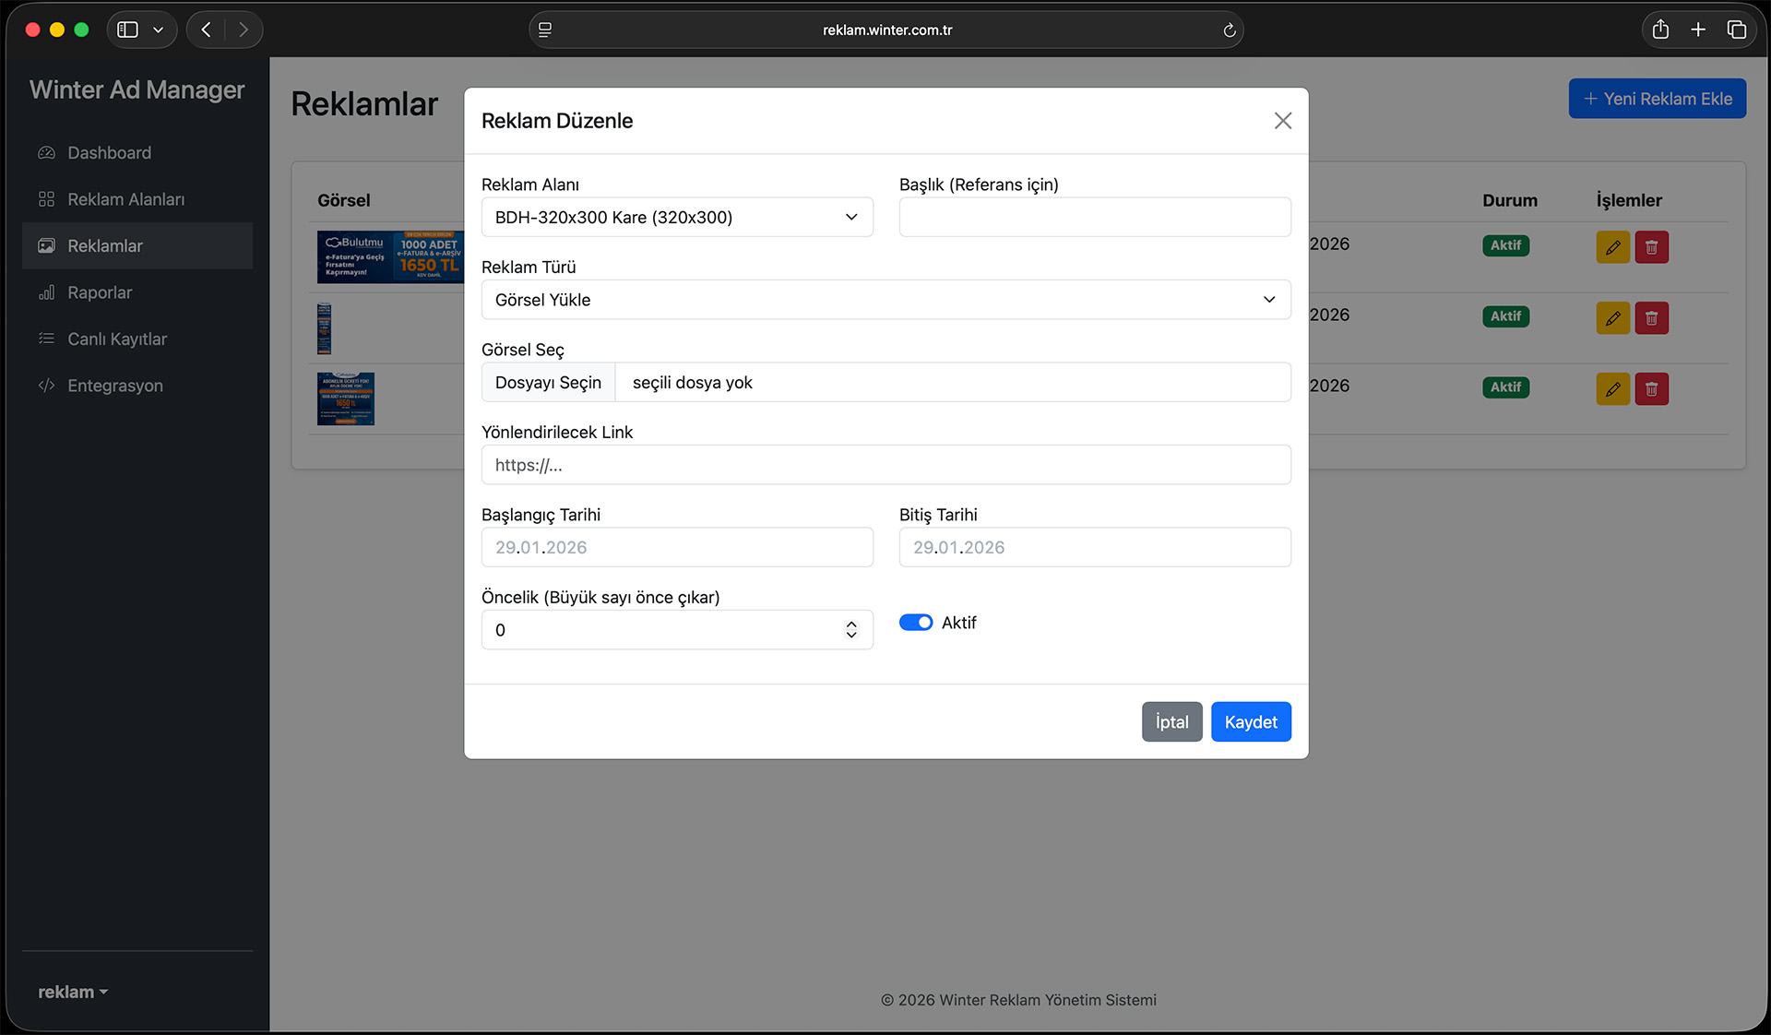The width and height of the screenshot is (1771, 1035).
Task: Toggle the Aktif switch off
Action: point(916,623)
